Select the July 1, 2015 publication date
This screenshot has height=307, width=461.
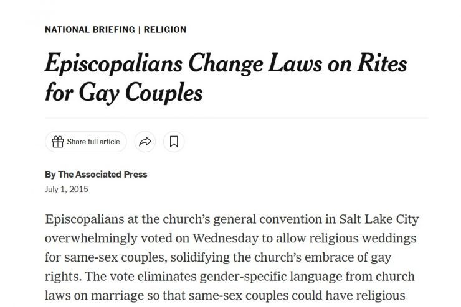coord(67,189)
